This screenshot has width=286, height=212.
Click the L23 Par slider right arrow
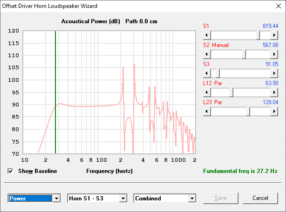[x=274, y=112]
